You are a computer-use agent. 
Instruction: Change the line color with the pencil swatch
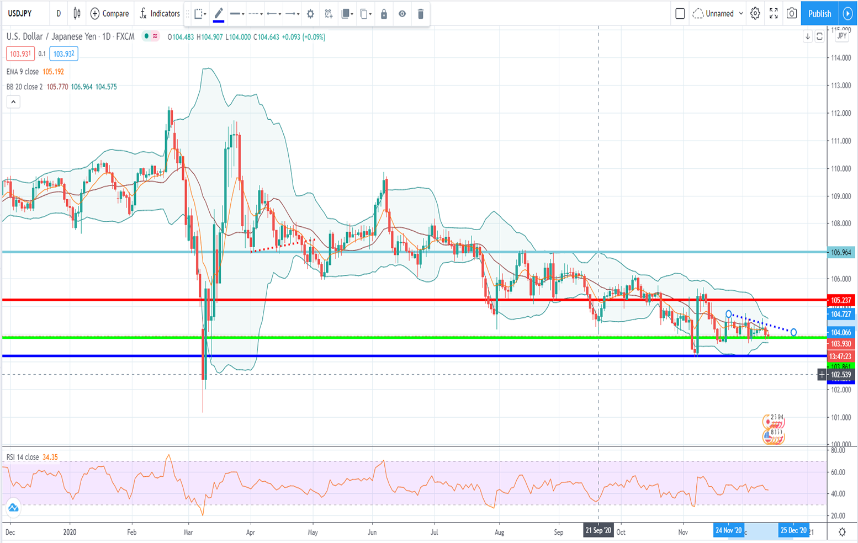pos(219,14)
